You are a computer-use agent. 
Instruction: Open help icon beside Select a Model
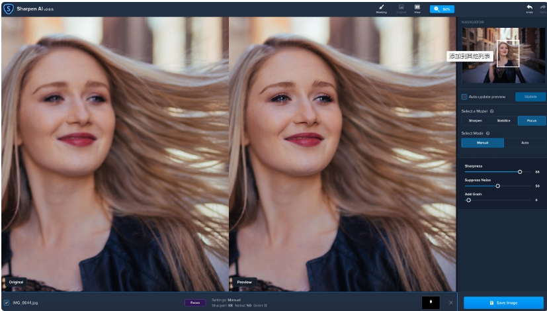[x=492, y=111]
